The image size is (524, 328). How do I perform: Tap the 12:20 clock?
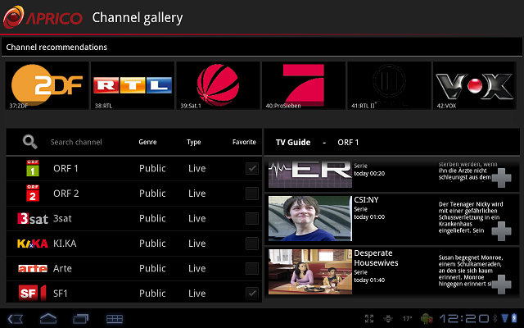pos(464,319)
